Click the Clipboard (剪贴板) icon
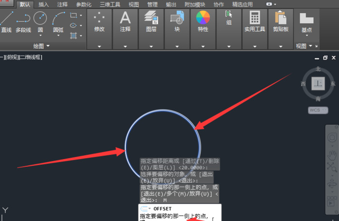The width and height of the screenshot is (339, 221). [280, 19]
